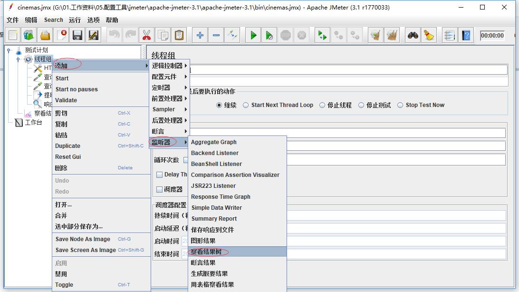Image resolution: width=519 pixels, height=292 pixels.
Task: Click the New test plan toolbar icon
Action: (13, 35)
